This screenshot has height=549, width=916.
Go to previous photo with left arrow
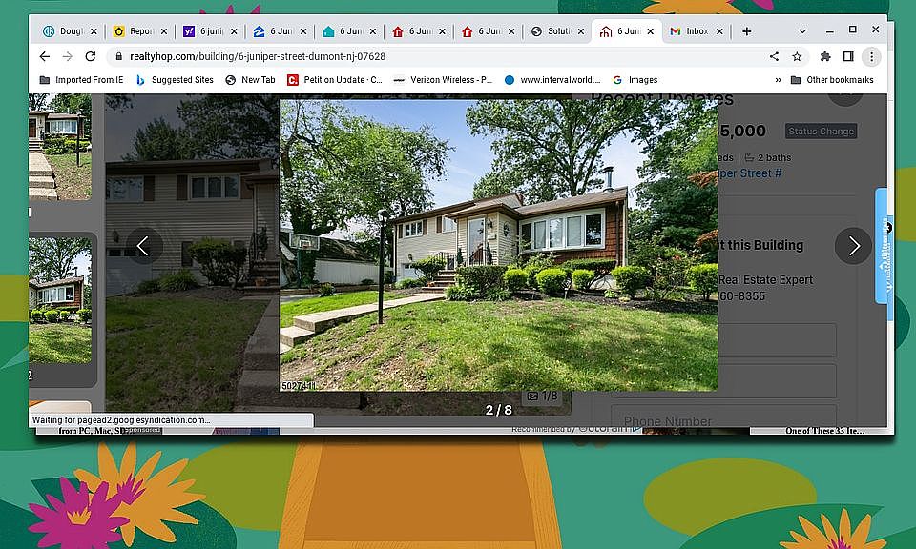coord(143,246)
